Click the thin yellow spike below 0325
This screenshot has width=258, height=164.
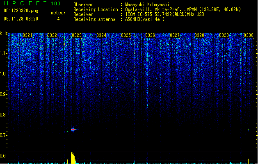point(134,162)
